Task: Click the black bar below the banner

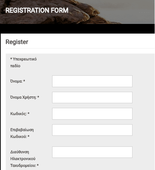Action: [x=77, y=29]
